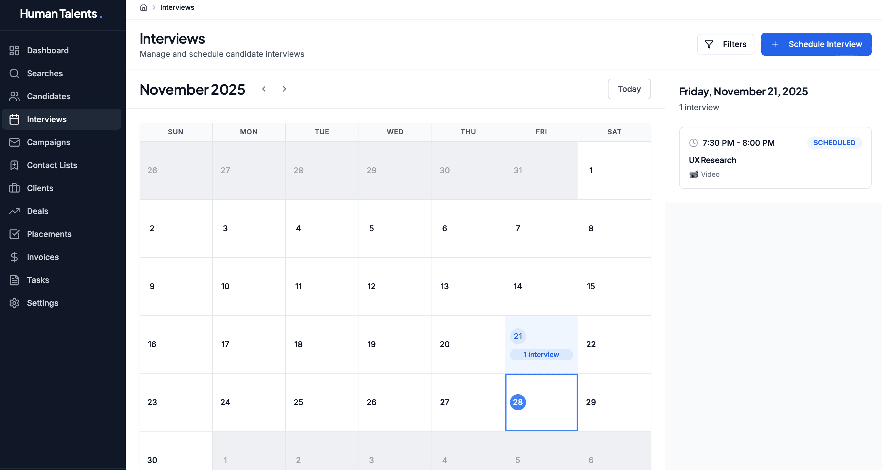Click the Searches magnifier icon
Screen dimensions: 882x470
[x=14, y=73]
